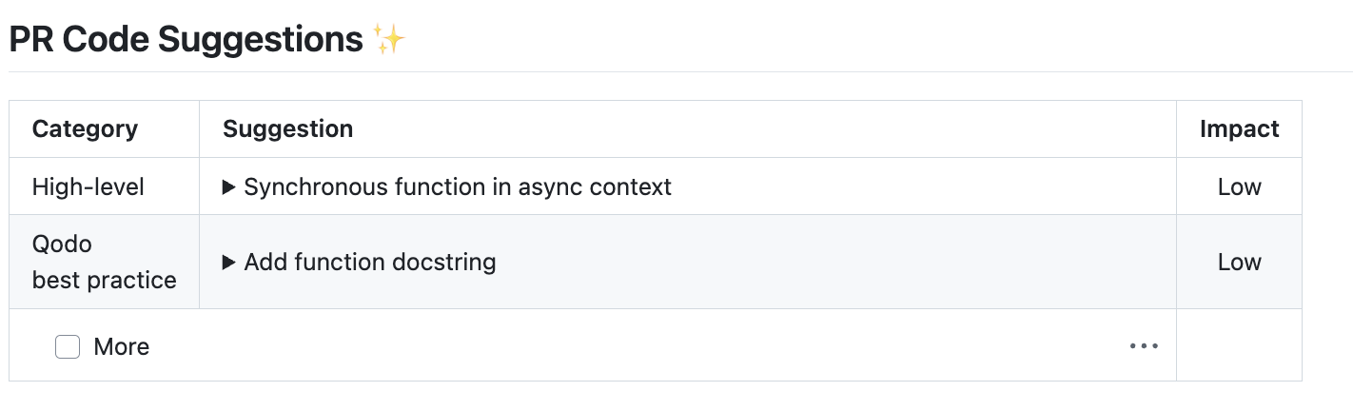Expand the Add function docstring triangle
1353x411 pixels.
[228, 262]
